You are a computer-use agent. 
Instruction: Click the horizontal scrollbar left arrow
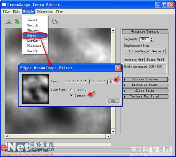7,136
